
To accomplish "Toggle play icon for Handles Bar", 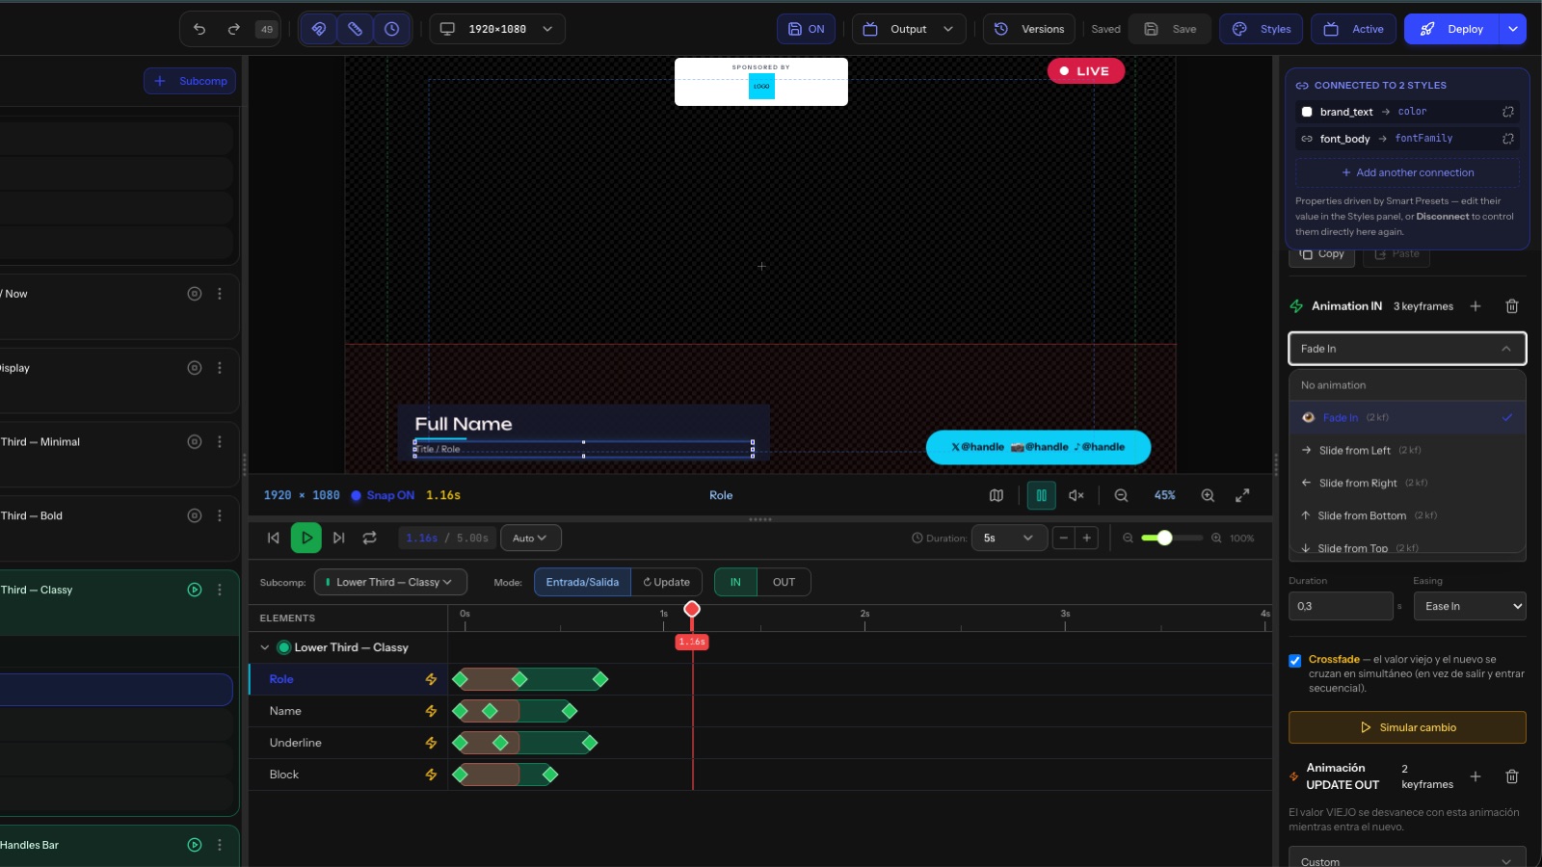I will click(195, 845).
